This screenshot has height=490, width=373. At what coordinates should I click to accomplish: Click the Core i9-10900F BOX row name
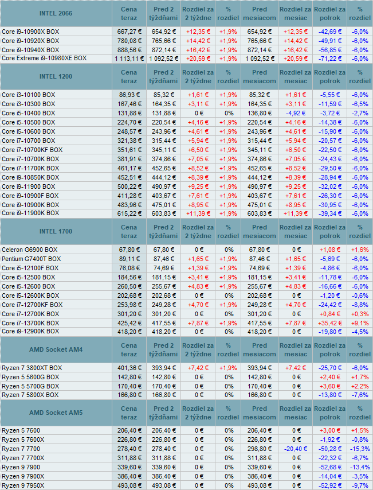[x=30, y=196]
